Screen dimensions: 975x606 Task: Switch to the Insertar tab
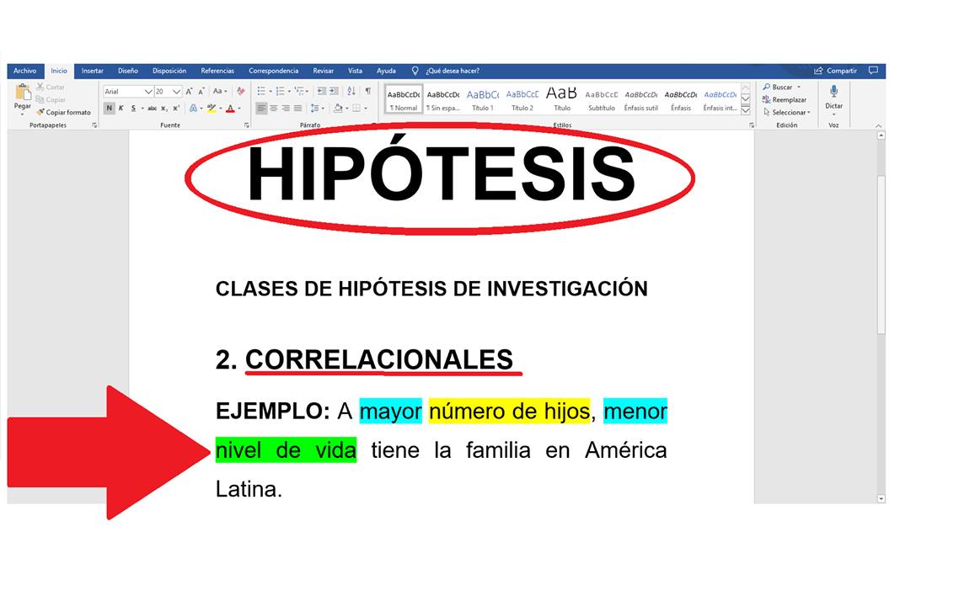92,71
